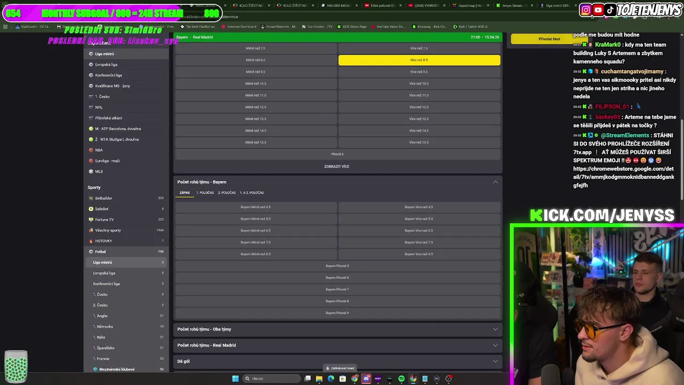Viewport: 684px width, 385px height.
Task: Expand 1. Itálie league list
Action: pyautogui.click(x=127, y=337)
